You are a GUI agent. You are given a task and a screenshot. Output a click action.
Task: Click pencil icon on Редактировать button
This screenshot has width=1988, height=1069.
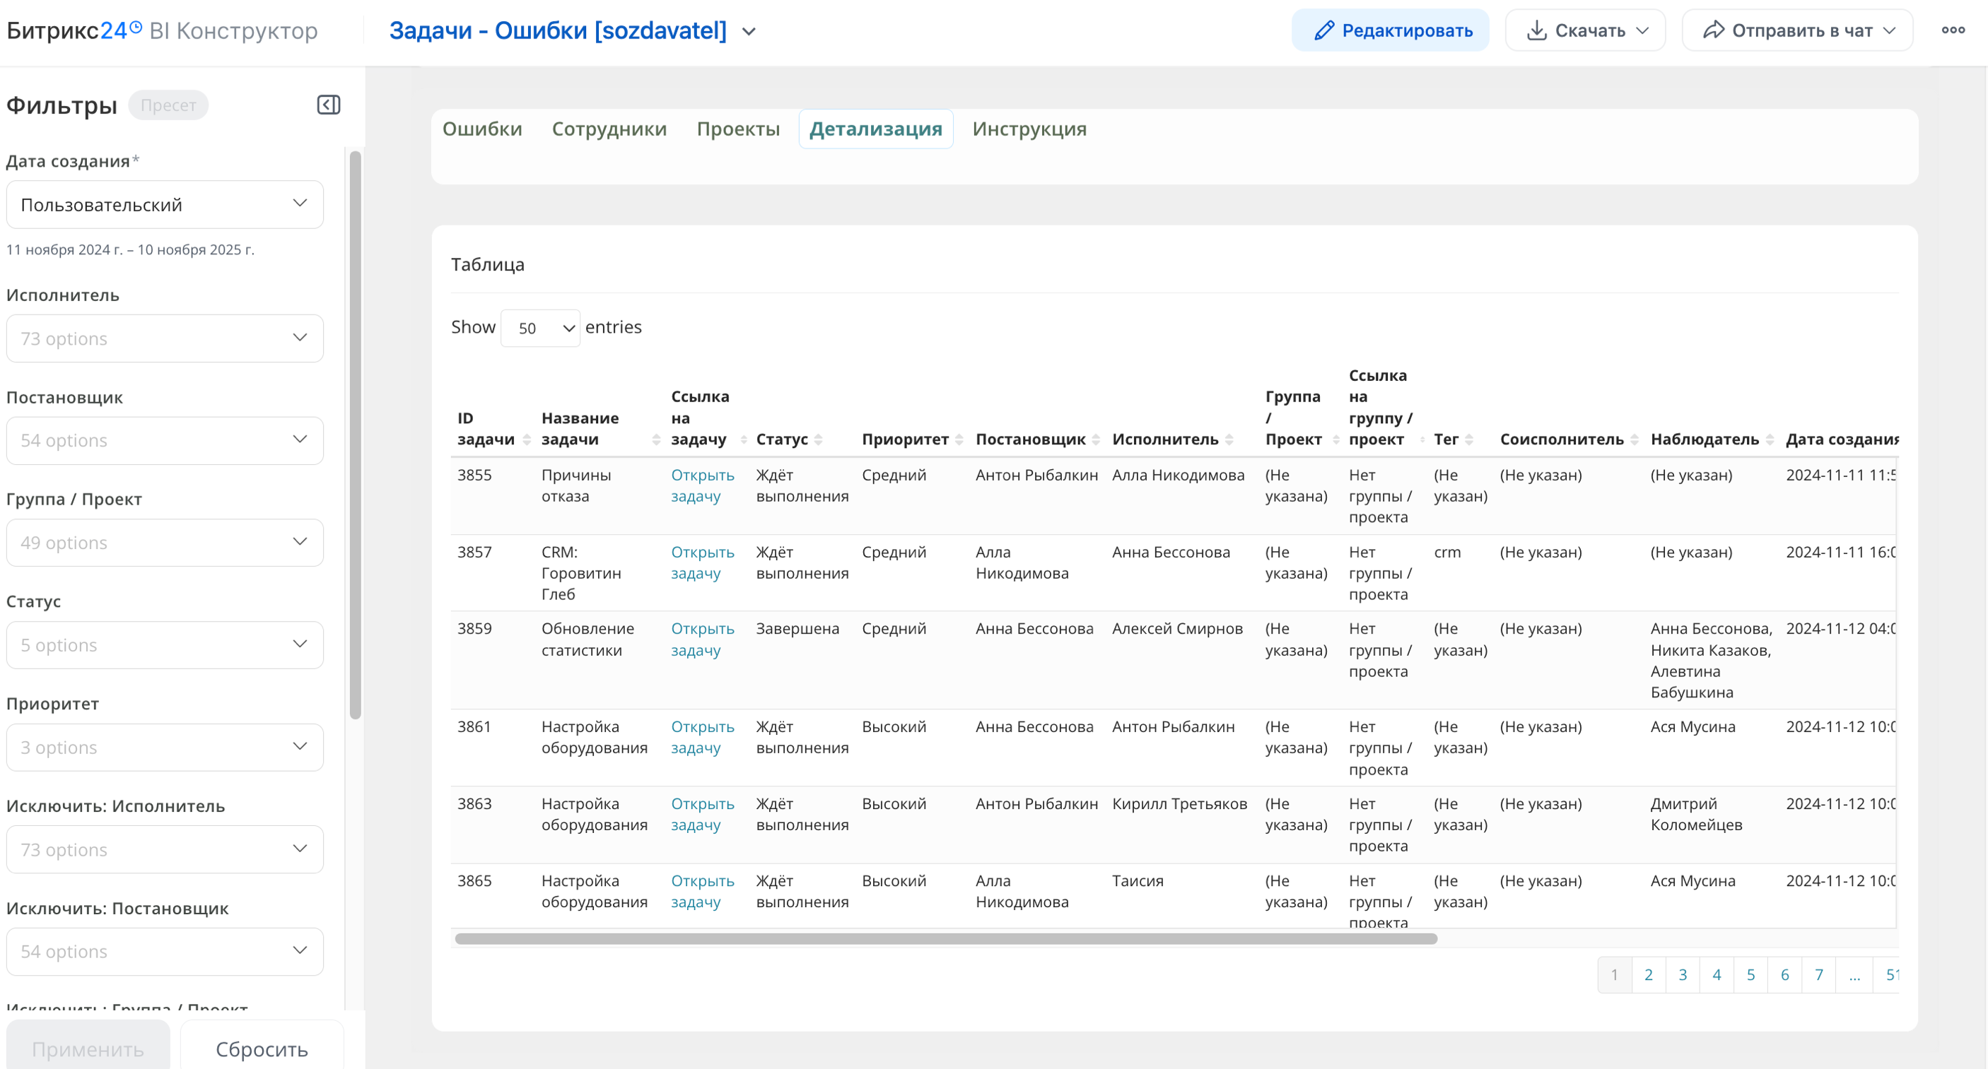pos(1323,31)
